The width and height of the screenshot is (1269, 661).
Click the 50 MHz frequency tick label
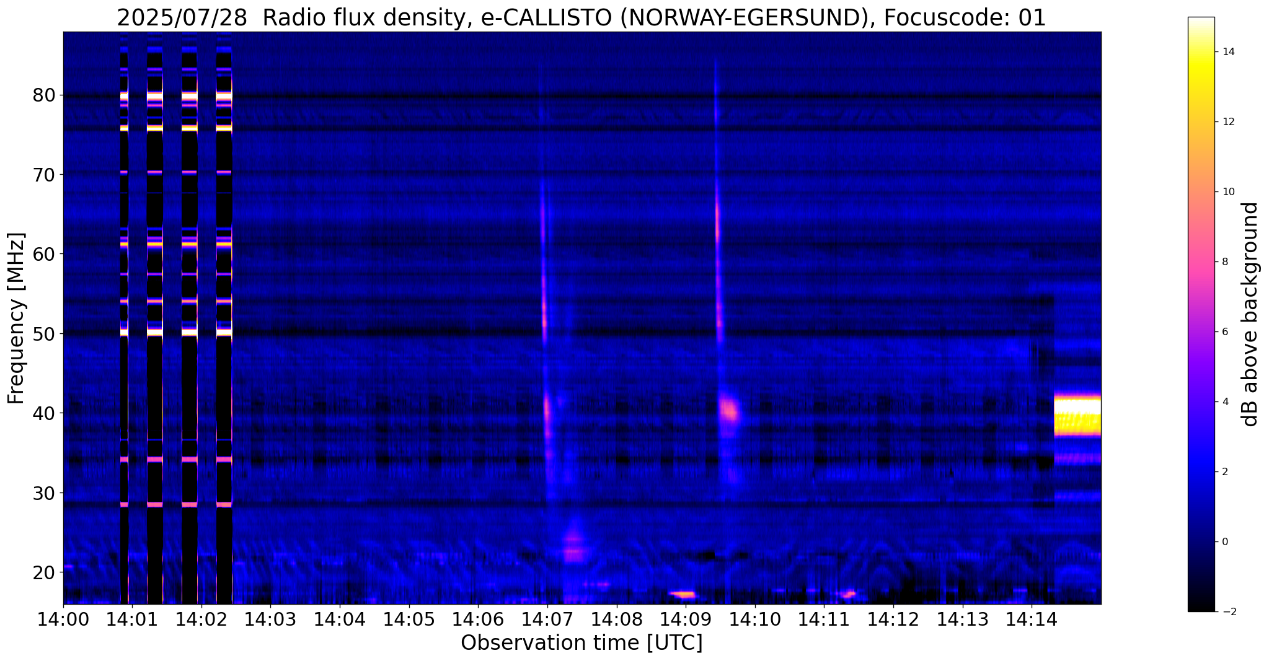click(x=43, y=334)
